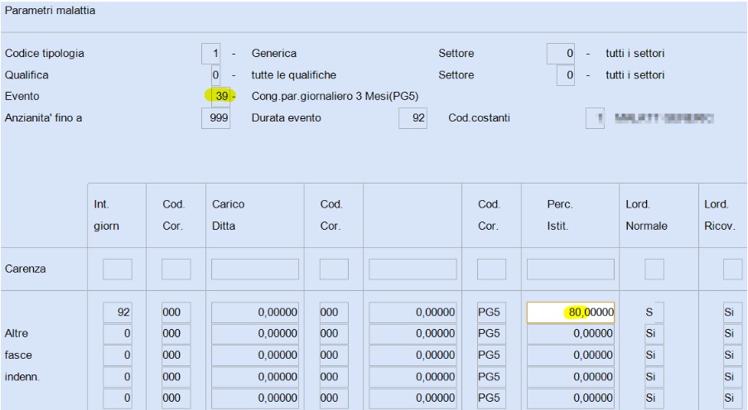Click the Parametri malattia title
Viewport: 748px width, 410px height.
(x=50, y=10)
